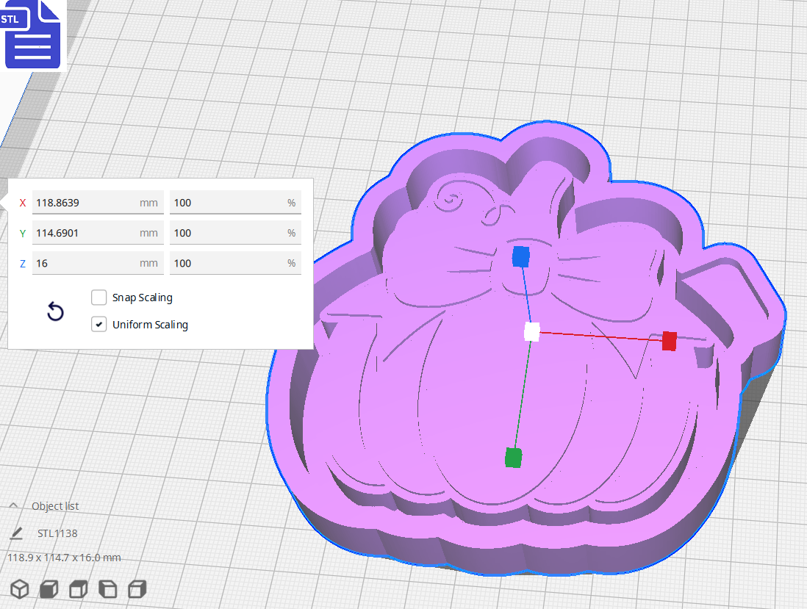Click the red X-axis scale handle
Image resolution: width=807 pixels, height=609 pixels.
pos(668,341)
